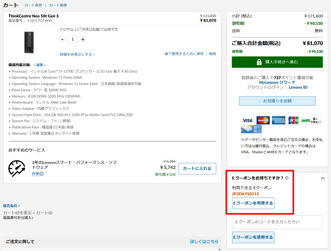
Task: Click the Eクーポン code input field
Action: click(277, 222)
